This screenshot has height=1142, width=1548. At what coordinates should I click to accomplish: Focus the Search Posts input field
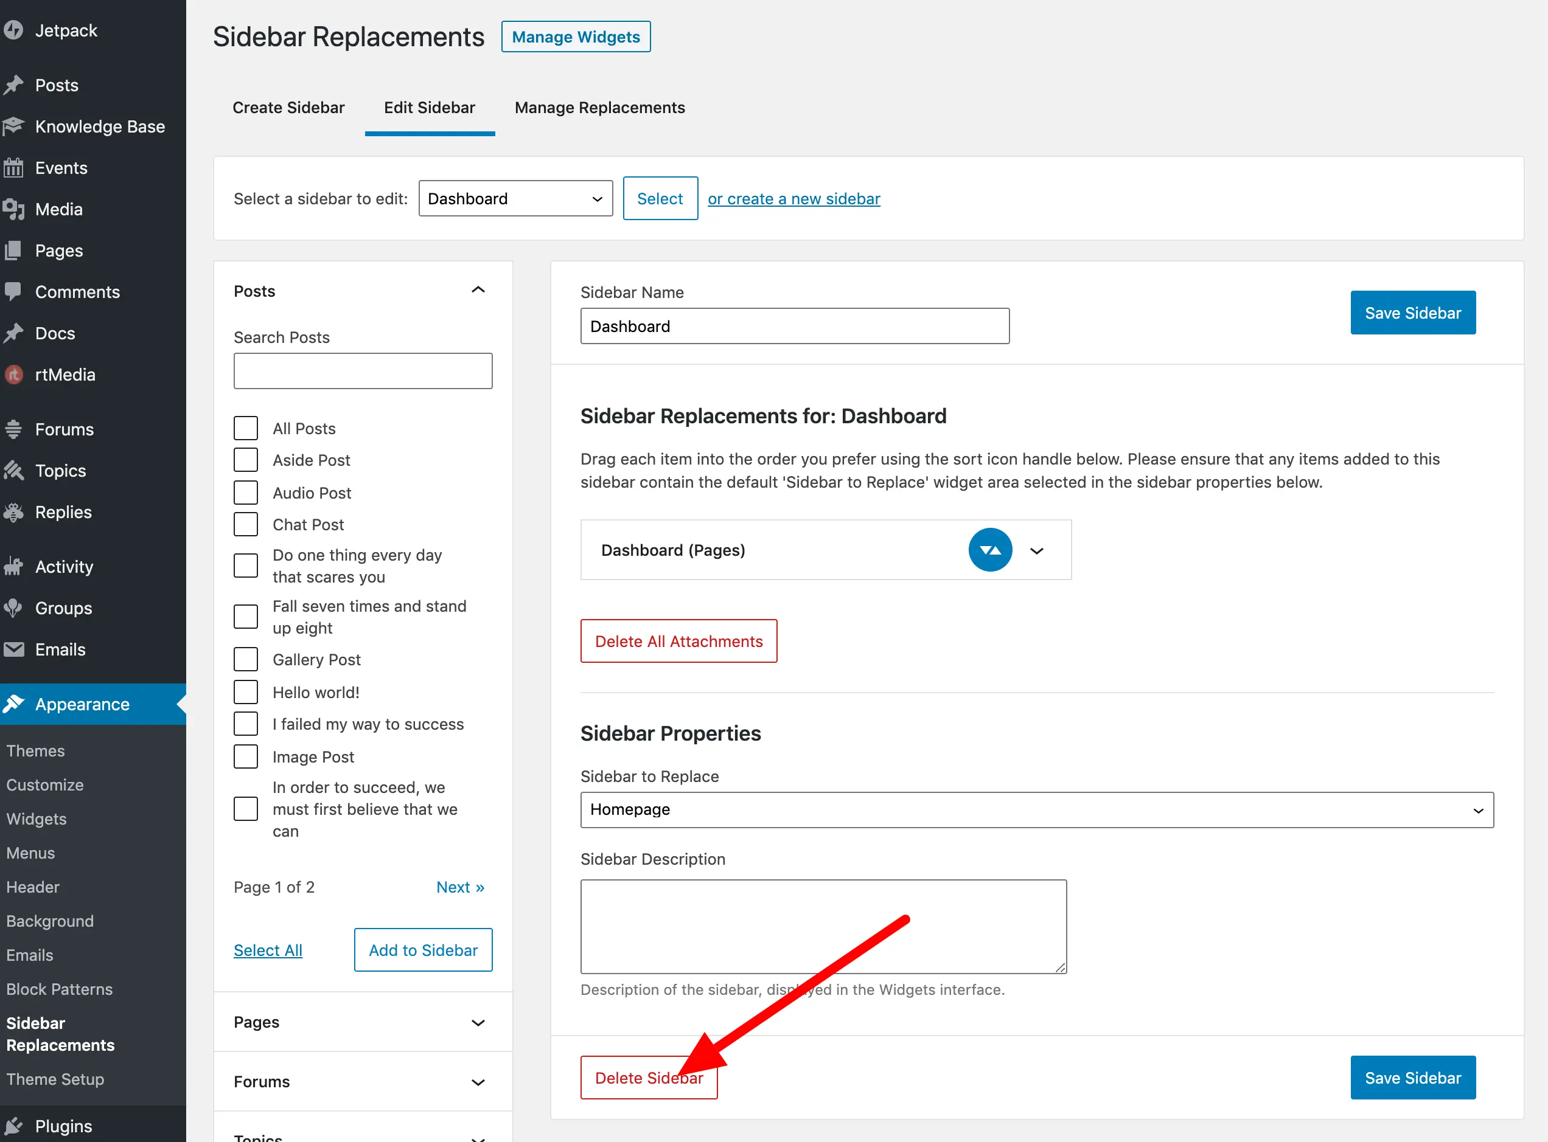tap(363, 371)
